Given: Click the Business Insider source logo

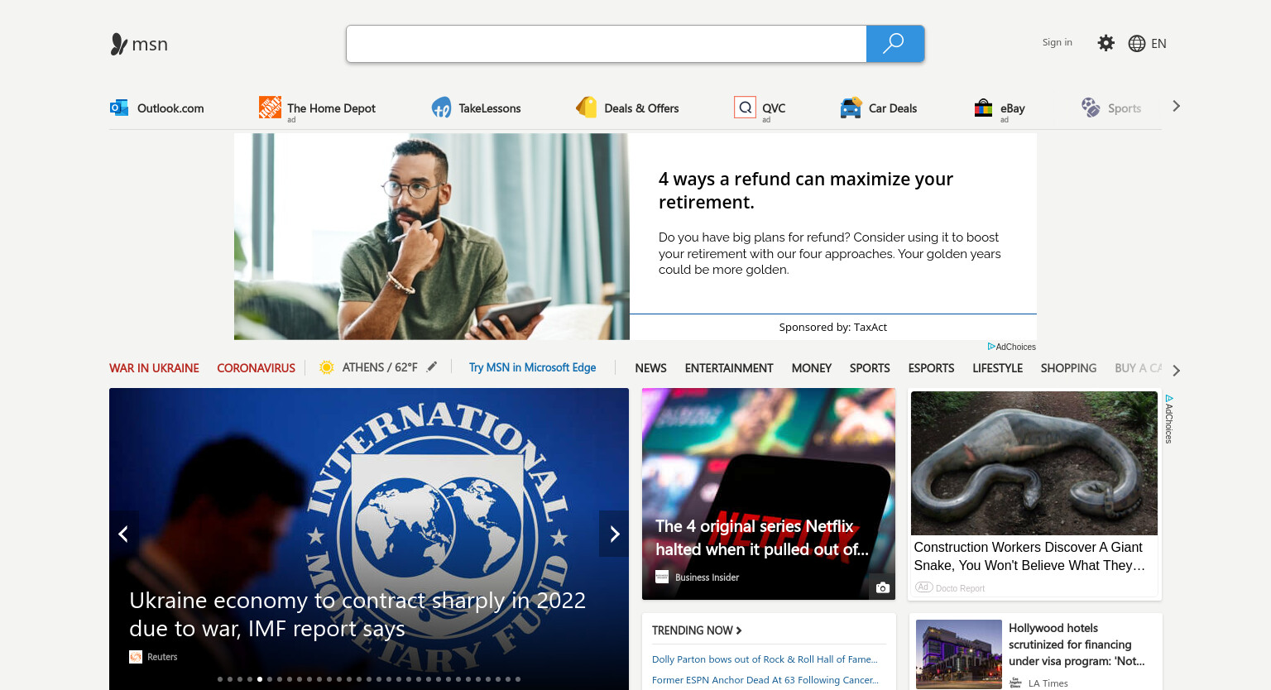Looking at the screenshot, I should (662, 577).
